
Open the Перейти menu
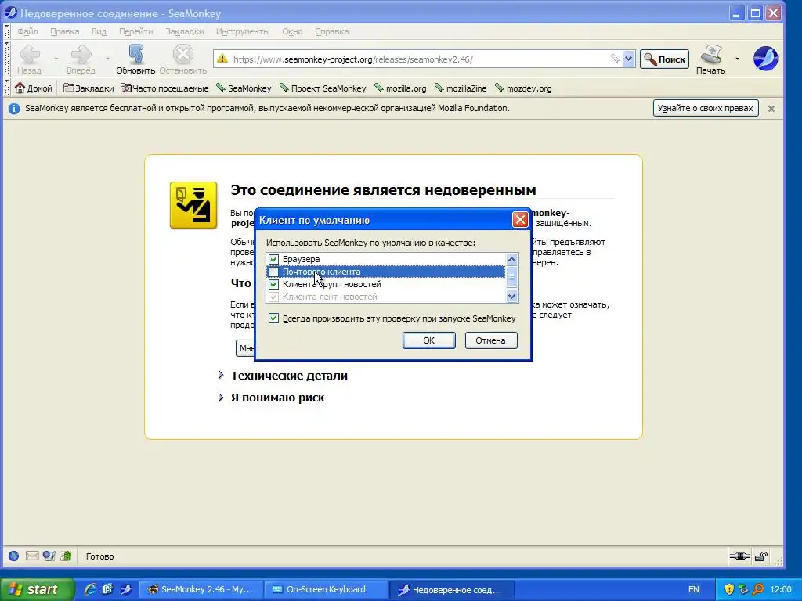pyautogui.click(x=135, y=31)
